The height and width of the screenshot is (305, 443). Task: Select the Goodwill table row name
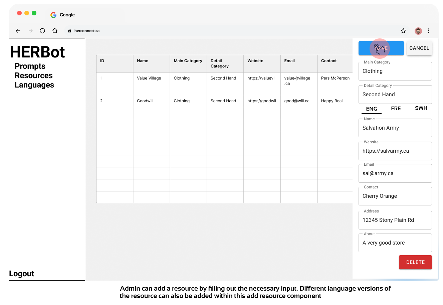pyautogui.click(x=145, y=101)
